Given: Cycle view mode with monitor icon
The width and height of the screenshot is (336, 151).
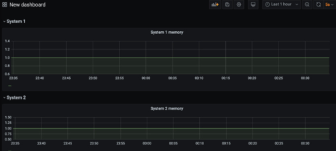Looking at the screenshot, I should pos(253,4).
